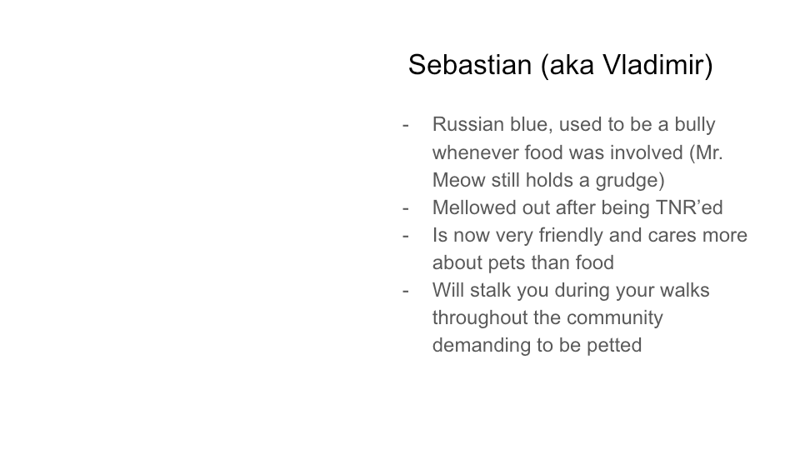Select the dash before Is now very friendly
Screen dimensions: 800x450
(x=406, y=236)
